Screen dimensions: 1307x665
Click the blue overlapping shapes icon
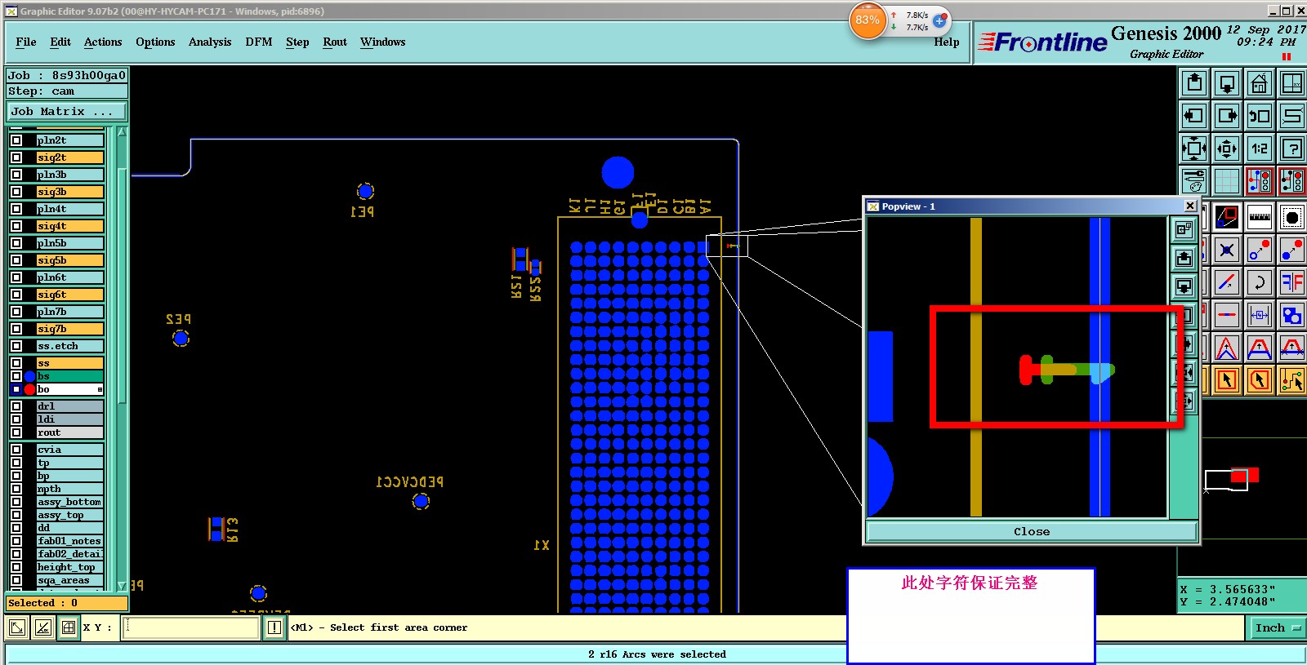tap(1292, 315)
